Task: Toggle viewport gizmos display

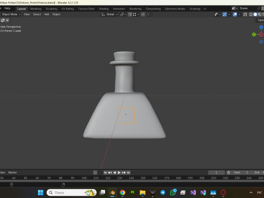Action: click(x=224, y=14)
